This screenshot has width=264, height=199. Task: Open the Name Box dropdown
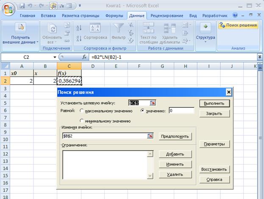click(55, 57)
